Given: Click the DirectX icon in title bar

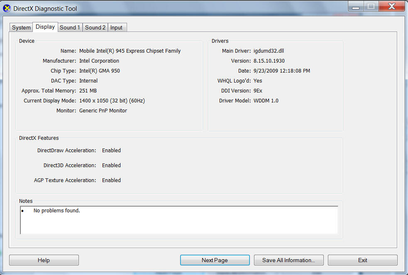Looking at the screenshot, I should 7,8.
